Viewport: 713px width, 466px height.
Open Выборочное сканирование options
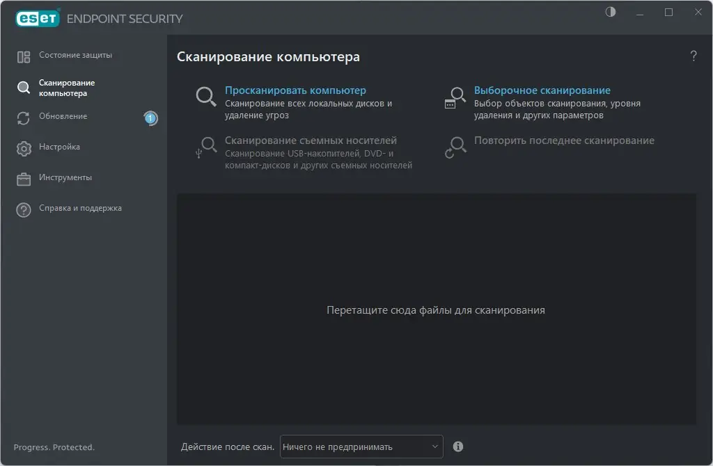(542, 90)
